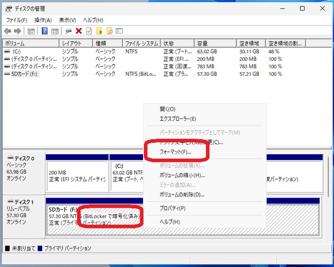Screen dimensions: 334x267
Task: Sort by the 空き領域の割... column header
Action: pos(285,43)
